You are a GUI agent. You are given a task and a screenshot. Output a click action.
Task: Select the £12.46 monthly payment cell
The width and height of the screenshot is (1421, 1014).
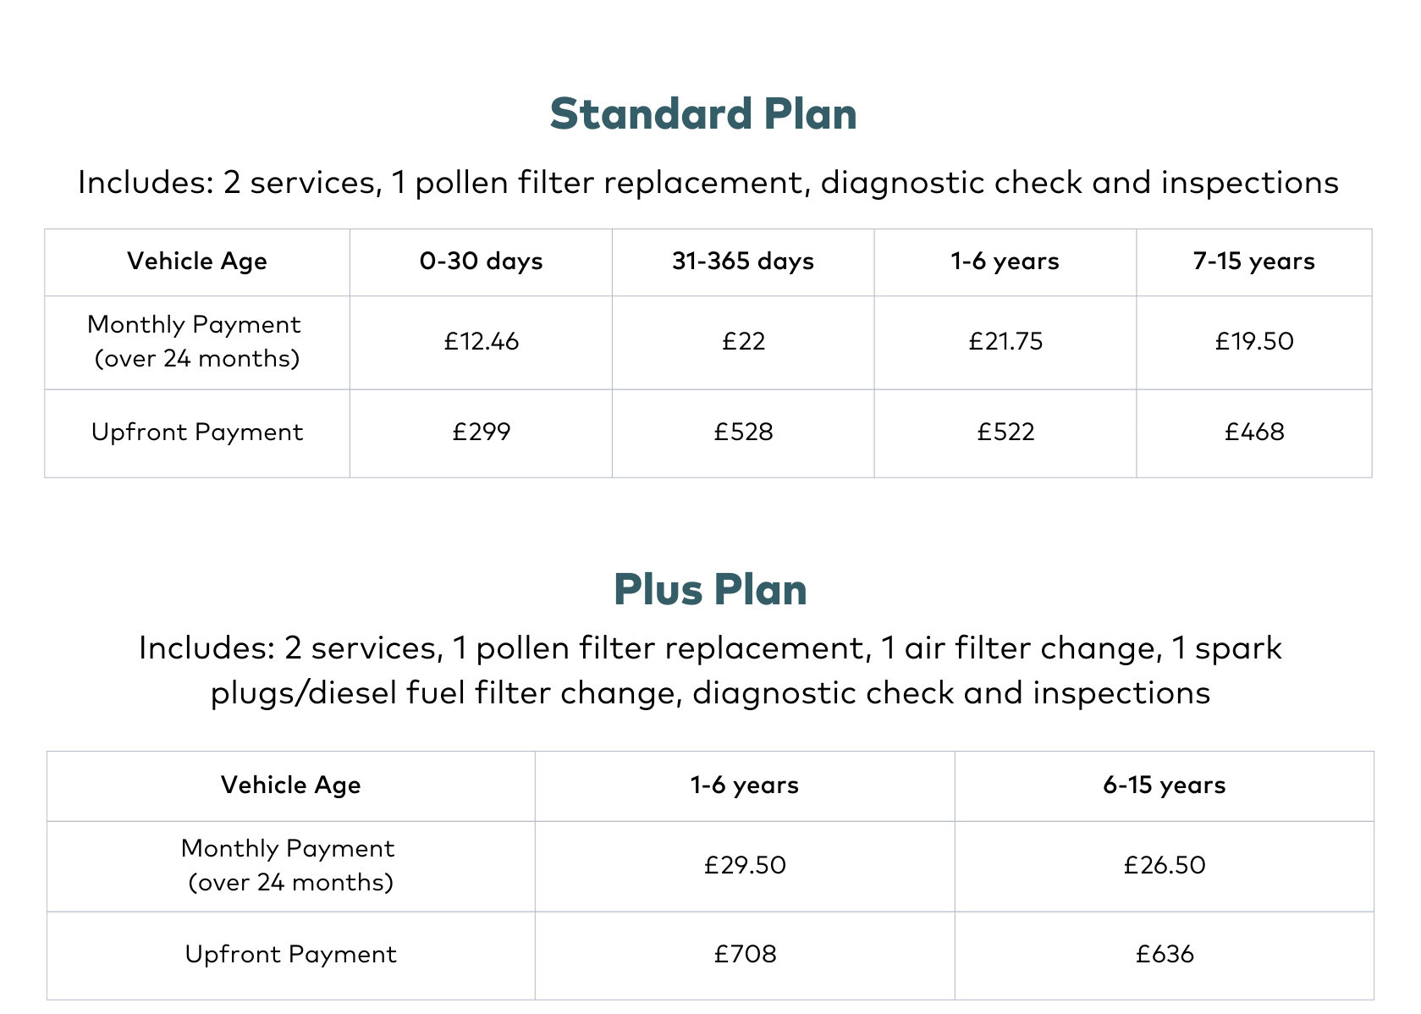[x=482, y=342]
